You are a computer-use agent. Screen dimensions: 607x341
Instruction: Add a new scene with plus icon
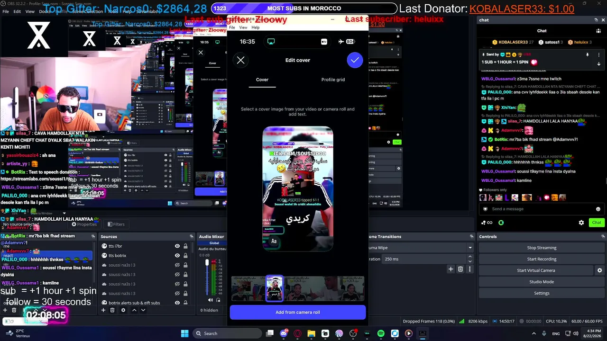(x=5, y=310)
